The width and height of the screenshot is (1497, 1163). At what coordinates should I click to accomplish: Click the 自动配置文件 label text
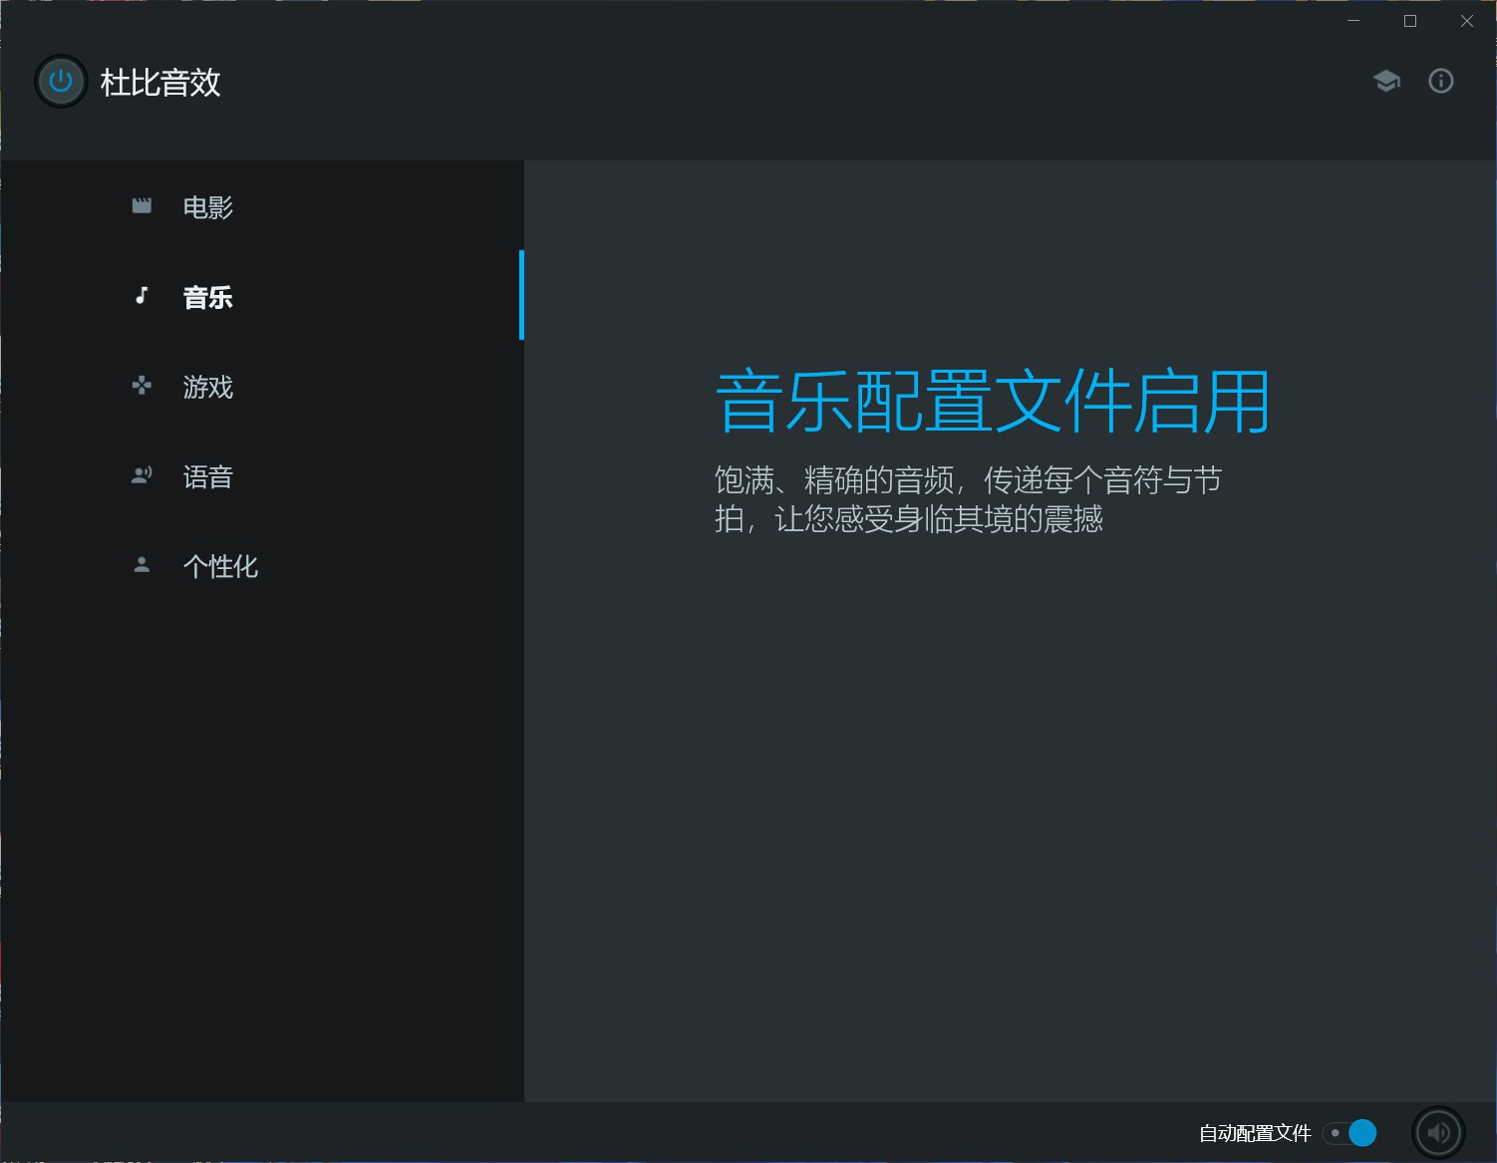(x=1255, y=1133)
